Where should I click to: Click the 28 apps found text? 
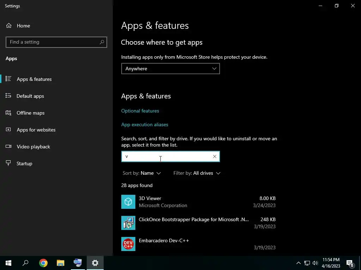pyautogui.click(x=137, y=185)
